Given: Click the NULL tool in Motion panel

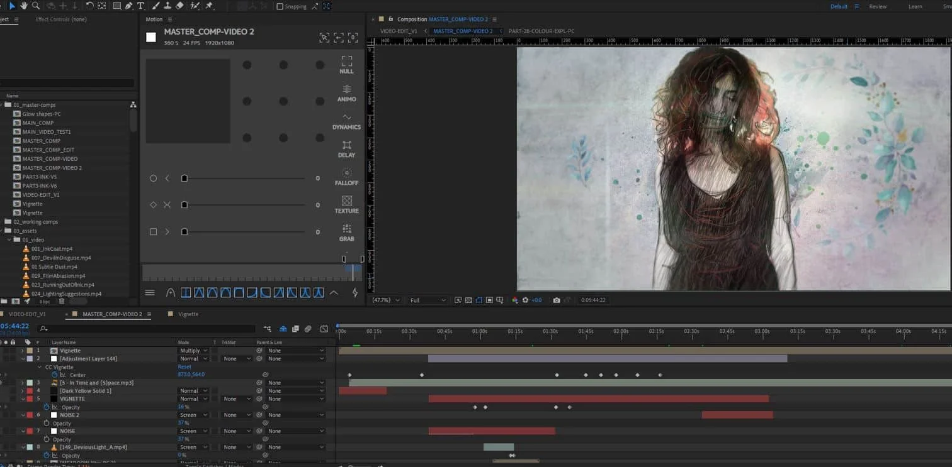Looking at the screenshot, I should pos(346,65).
